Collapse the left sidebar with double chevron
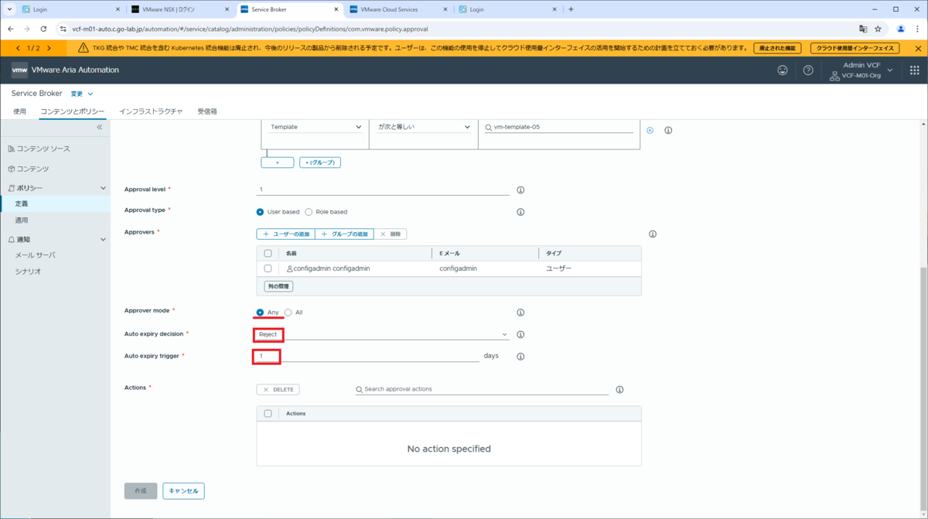The width and height of the screenshot is (928, 519). pos(100,127)
